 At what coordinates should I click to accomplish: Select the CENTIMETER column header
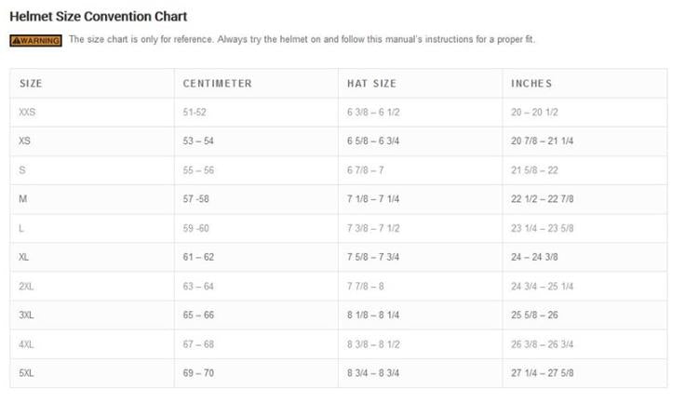click(x=217, y=83)
